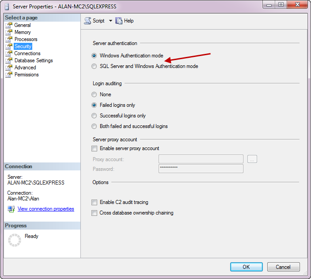Enable C2 audit tracing
The image size is (311, 279).
94,202
